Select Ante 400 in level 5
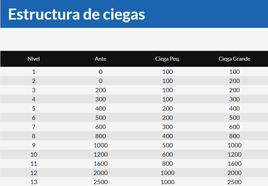The image size is (268, 186). coord(101,109)
